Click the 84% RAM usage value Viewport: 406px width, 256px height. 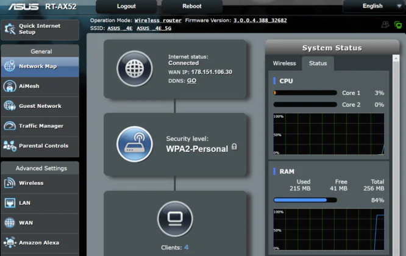pos(377,200)
